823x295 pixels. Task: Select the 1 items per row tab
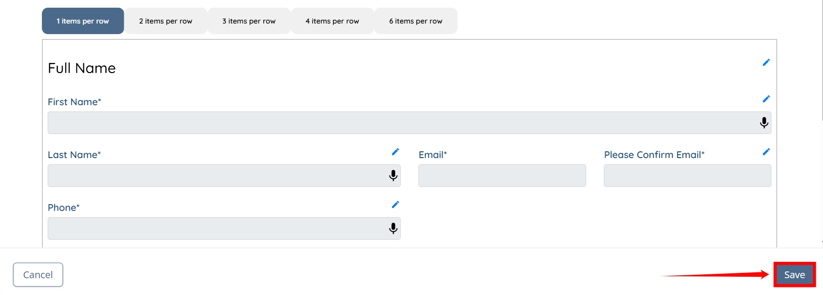(83, 21)
